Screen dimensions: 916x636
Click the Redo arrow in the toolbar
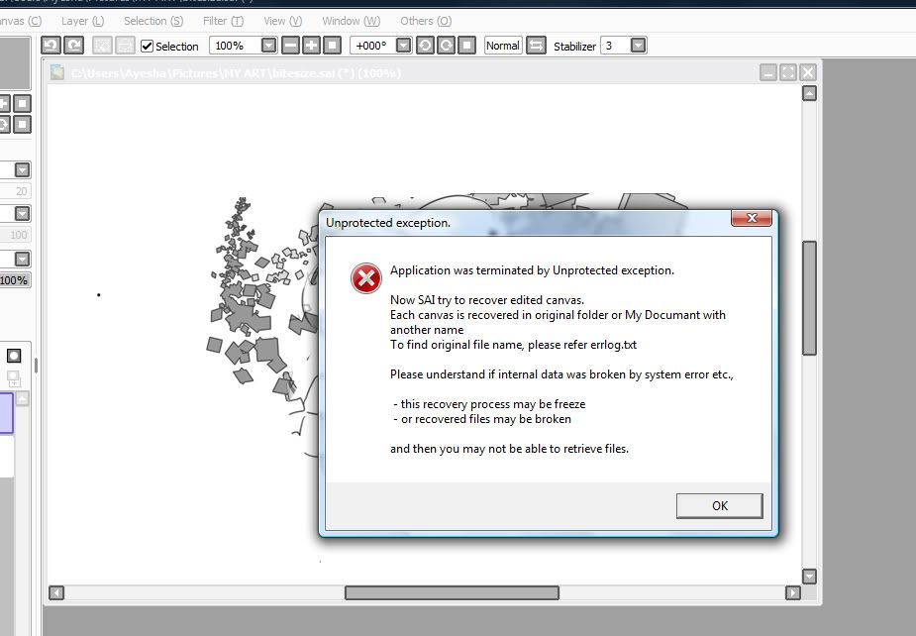pos(73,46)
